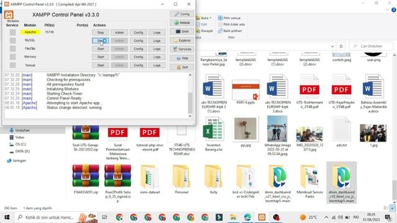Open XAMPP Config settings button
The height and width of the screenshot is (223, 397).
point(182,14)
